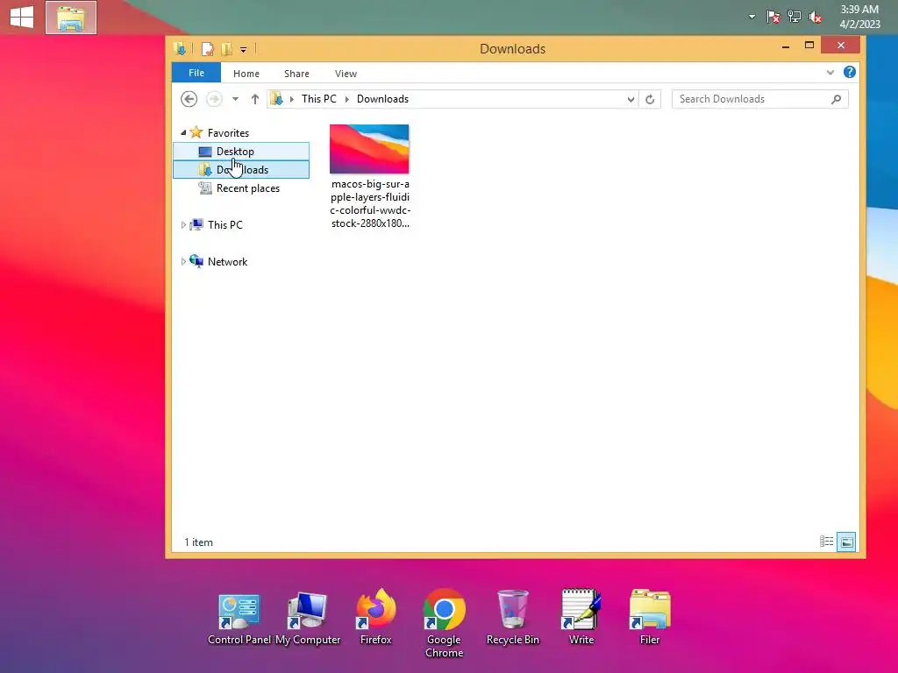This screenshot has width=898, height=673.
Task: Switch to the View ribbon tab
Action: [346, 74]
